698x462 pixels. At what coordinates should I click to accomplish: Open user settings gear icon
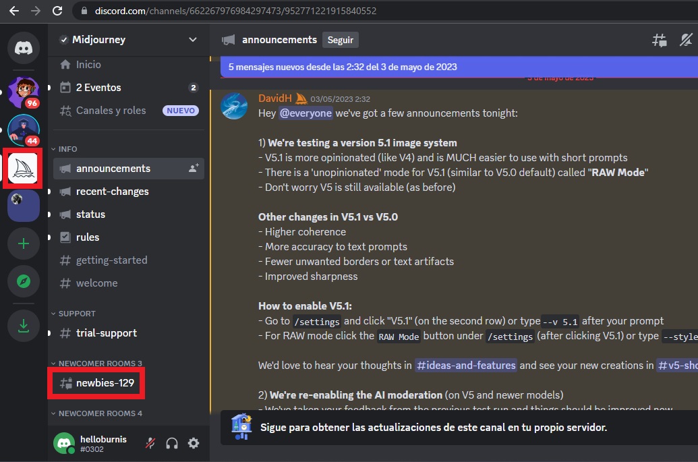[193, 443]
